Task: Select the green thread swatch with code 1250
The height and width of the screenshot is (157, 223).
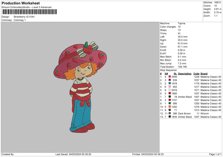Action: [170, 103]
